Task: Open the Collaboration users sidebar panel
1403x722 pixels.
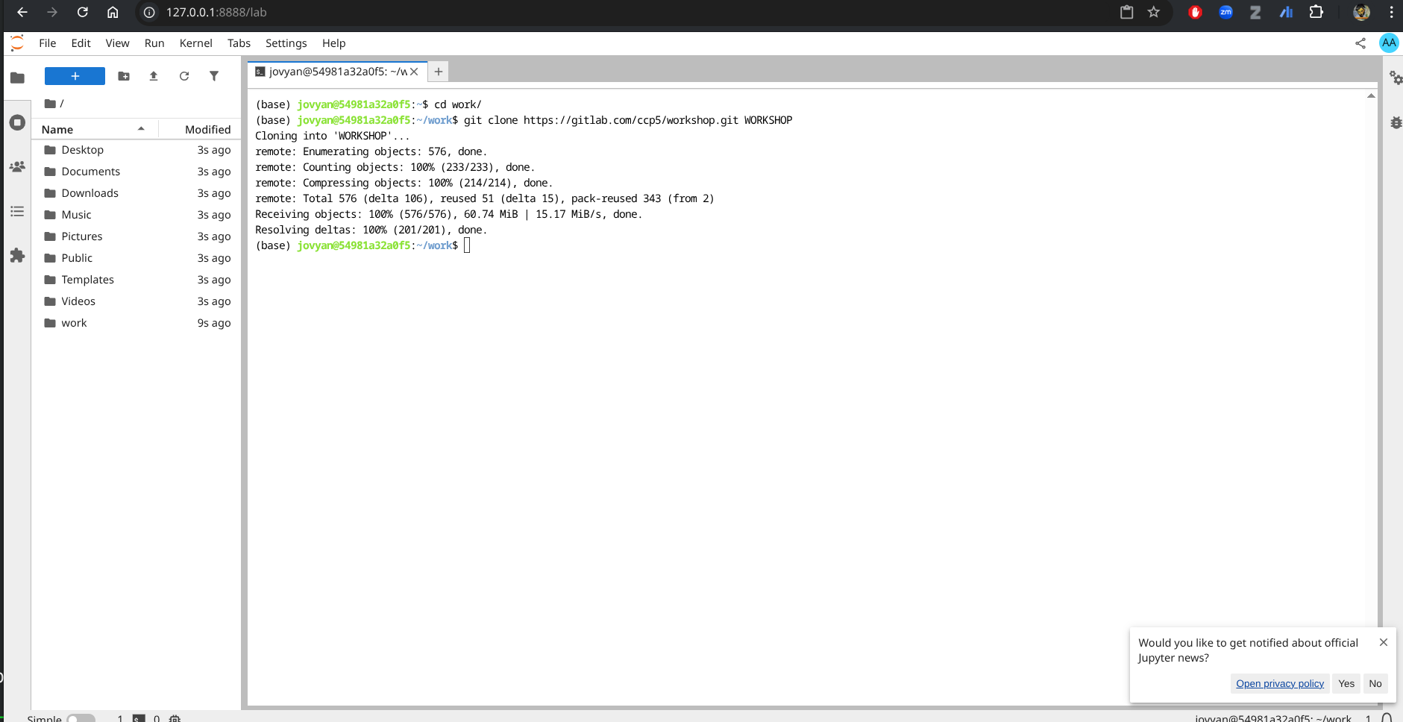Action: [x=17, y=167]
